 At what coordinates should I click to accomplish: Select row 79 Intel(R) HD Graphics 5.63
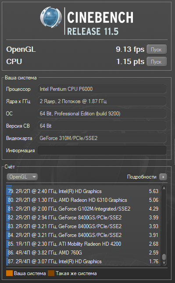coord(83,191)
